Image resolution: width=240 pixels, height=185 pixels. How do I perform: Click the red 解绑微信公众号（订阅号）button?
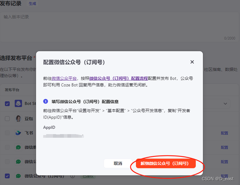166,164
